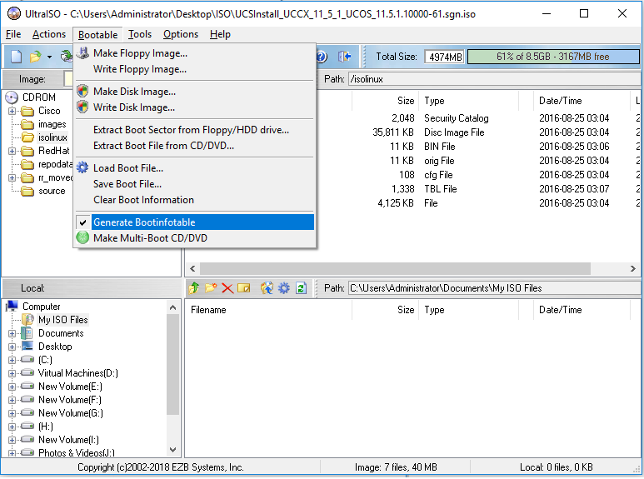Open the Help menu

pos(220,34)
